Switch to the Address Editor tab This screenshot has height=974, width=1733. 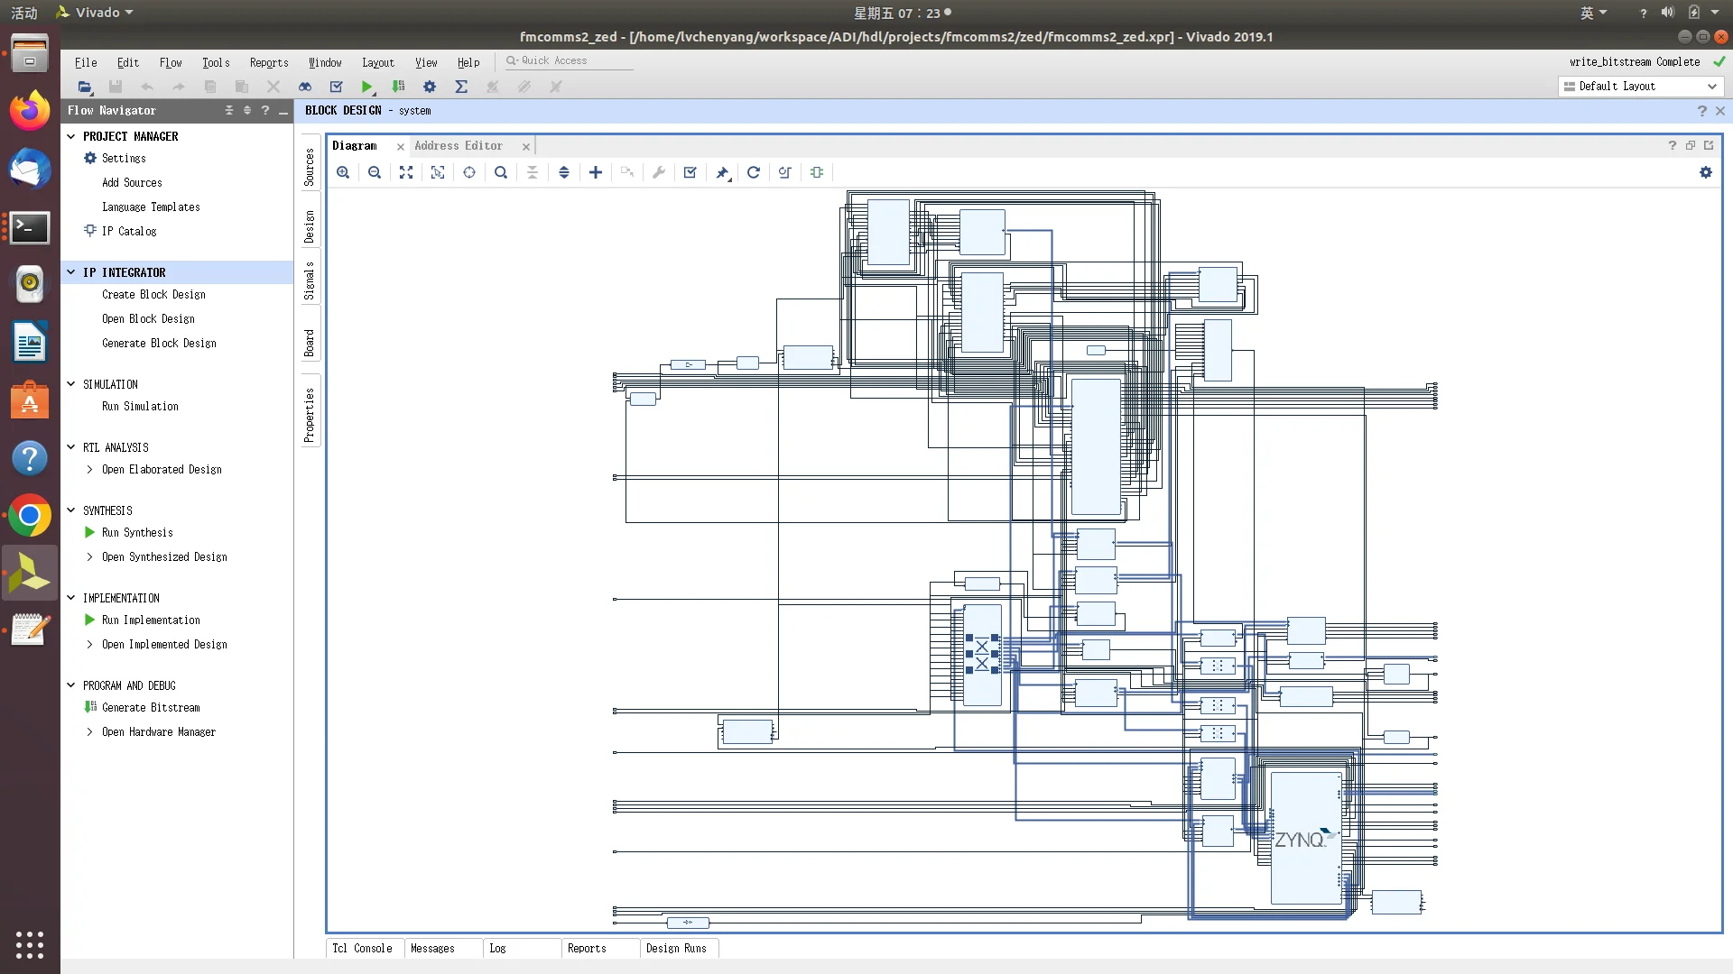click(x=459, y=146)
